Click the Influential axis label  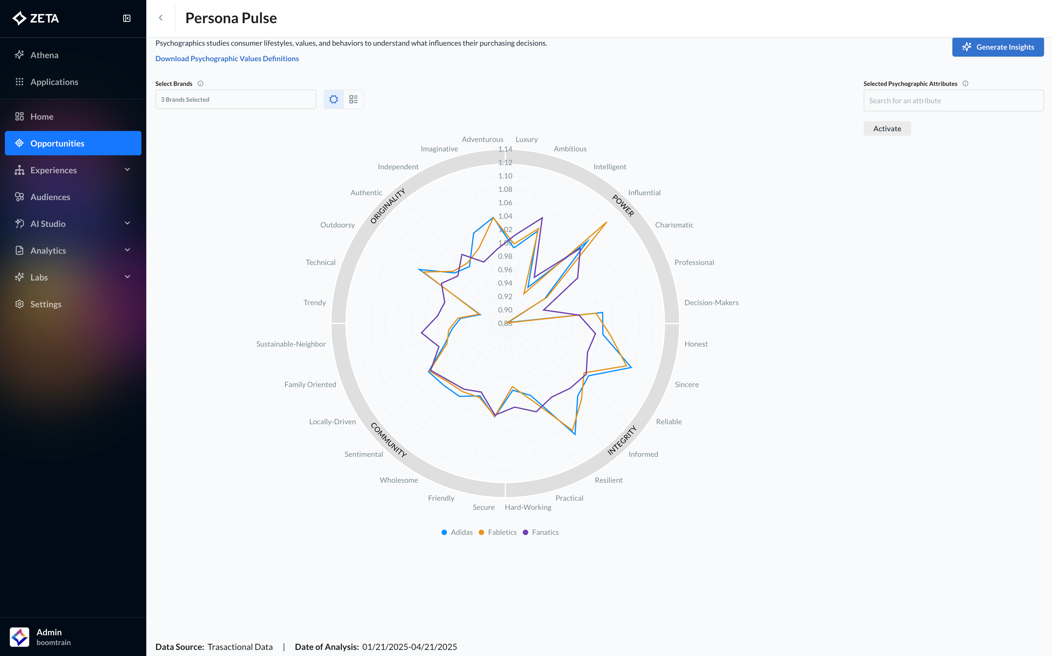pos(644,193)
